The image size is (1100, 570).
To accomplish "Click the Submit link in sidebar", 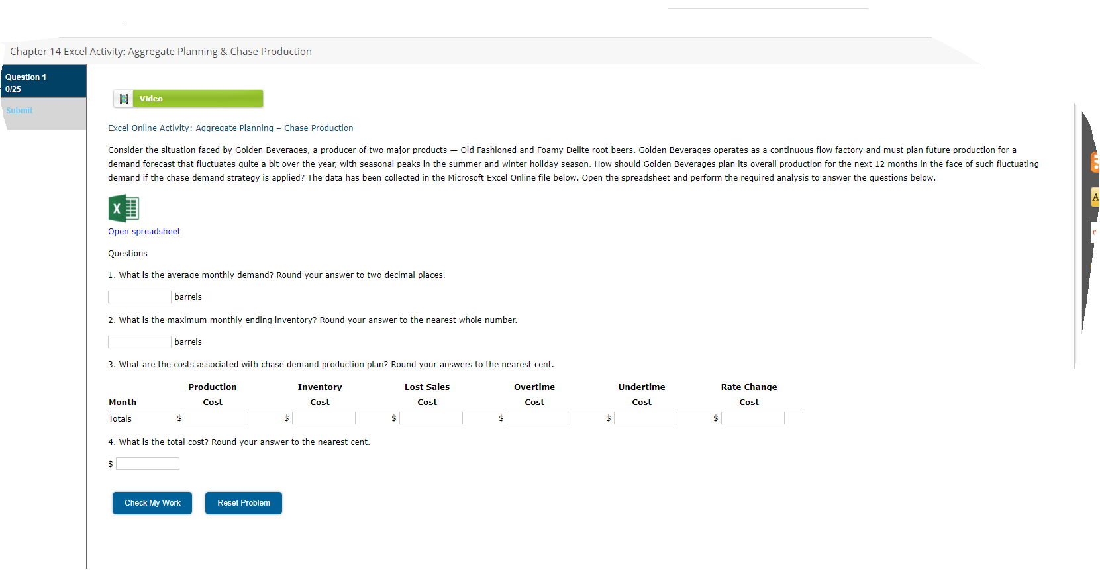I will 19,111.
